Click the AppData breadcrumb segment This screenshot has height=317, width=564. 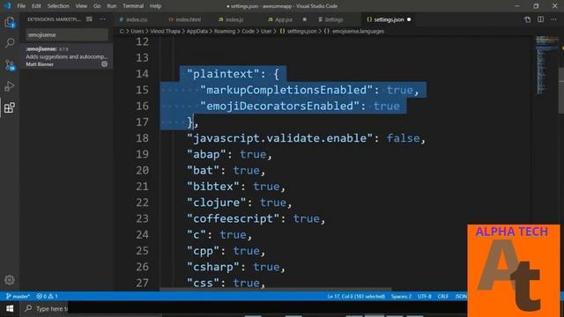[x=197, y=32]
